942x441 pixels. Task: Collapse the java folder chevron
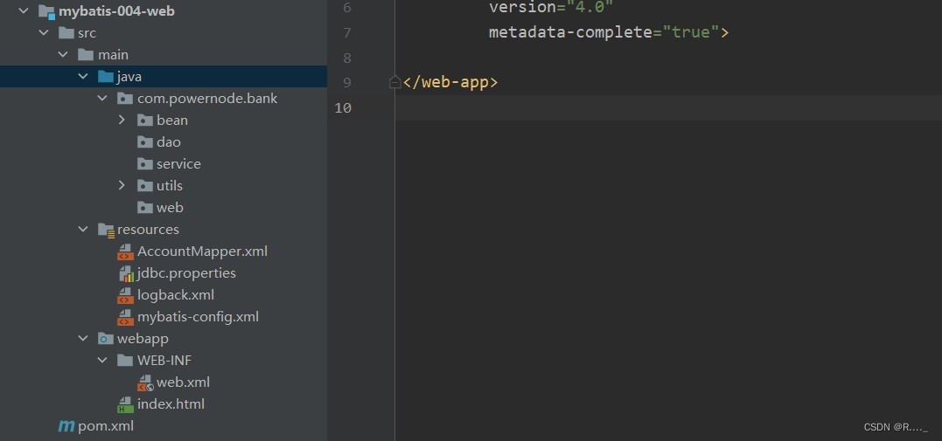pyautogui.click(x=82, y=76)
